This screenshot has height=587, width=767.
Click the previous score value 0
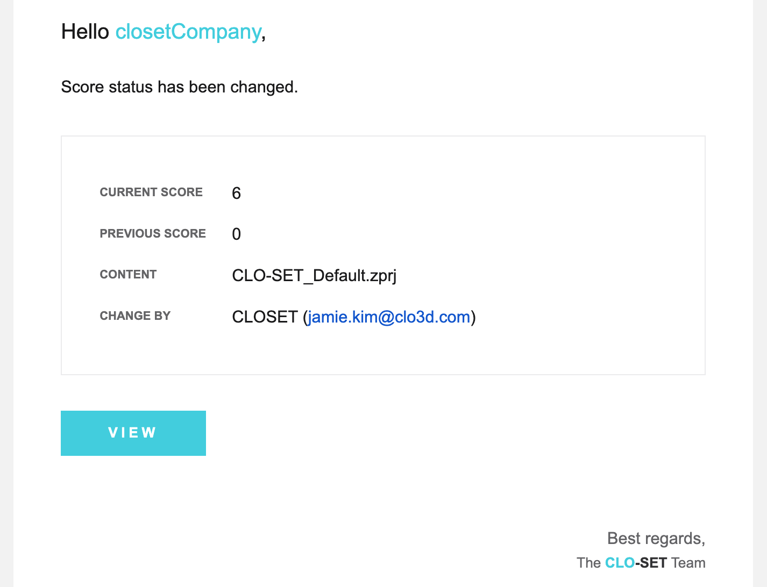(x=236, y=234)
